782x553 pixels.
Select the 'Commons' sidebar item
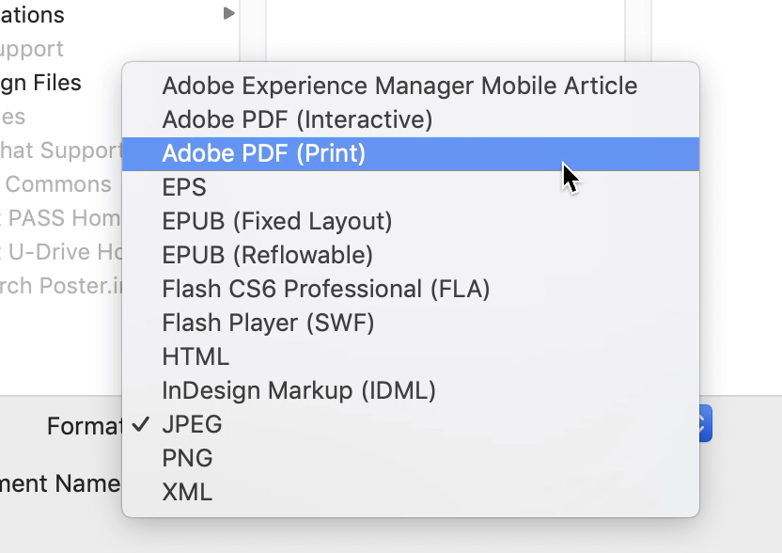click(x=58, y=184)
